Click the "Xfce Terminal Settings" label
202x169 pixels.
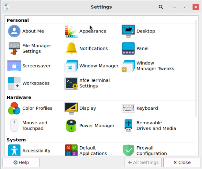tap(94, 83)
